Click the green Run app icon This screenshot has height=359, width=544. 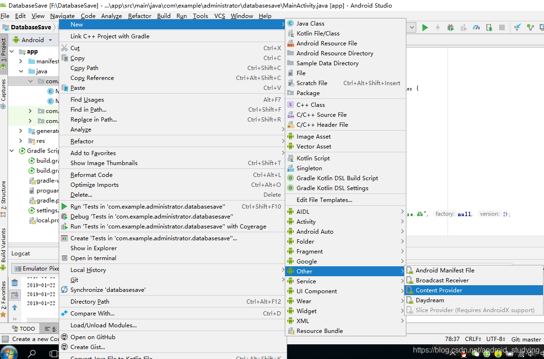(x=425, y=28)
